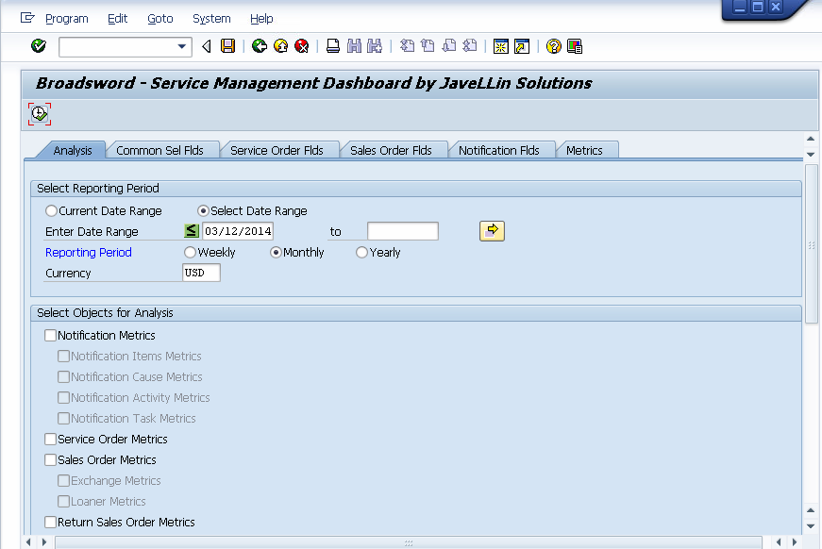
Task: Check the Return Sales Order Metrics checkbox
Action: coord(50,523)
